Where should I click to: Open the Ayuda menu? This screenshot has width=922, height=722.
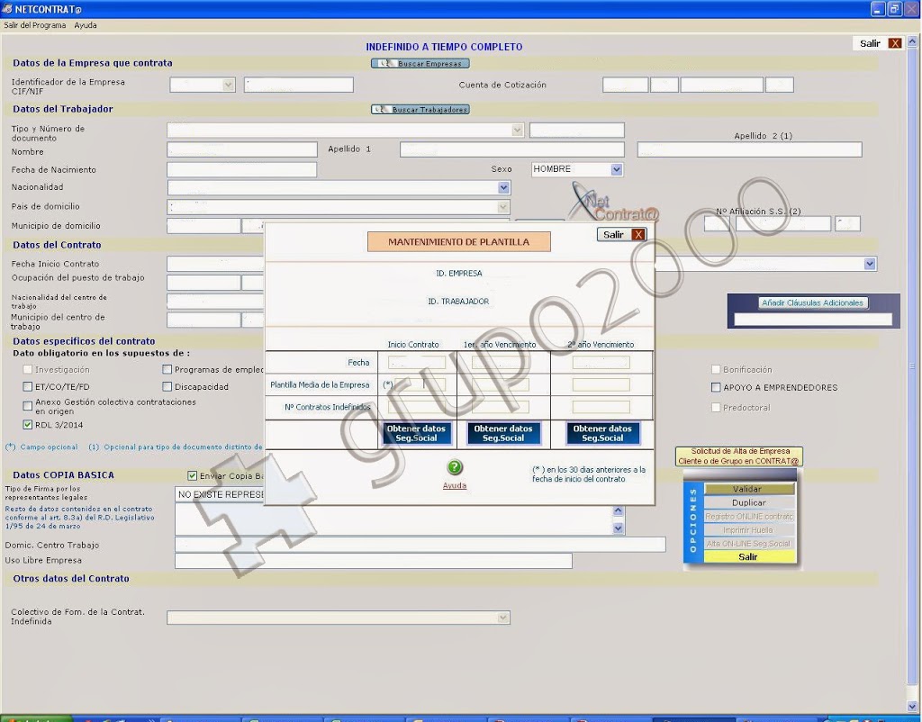(x=86, y=25)
